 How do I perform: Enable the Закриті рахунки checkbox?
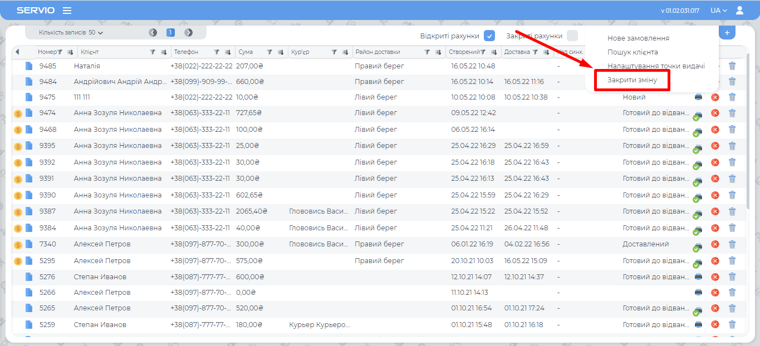coord(572,36)
